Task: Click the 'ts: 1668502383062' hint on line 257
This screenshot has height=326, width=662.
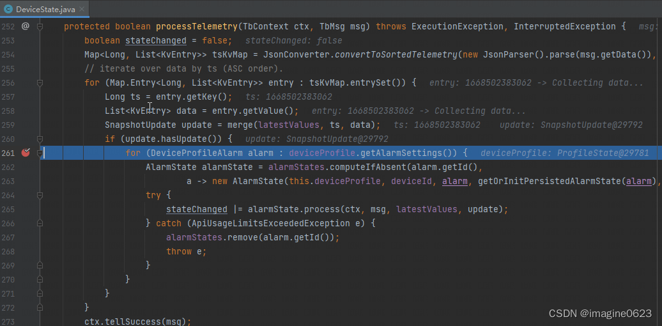Action: [x=289, y=97]
